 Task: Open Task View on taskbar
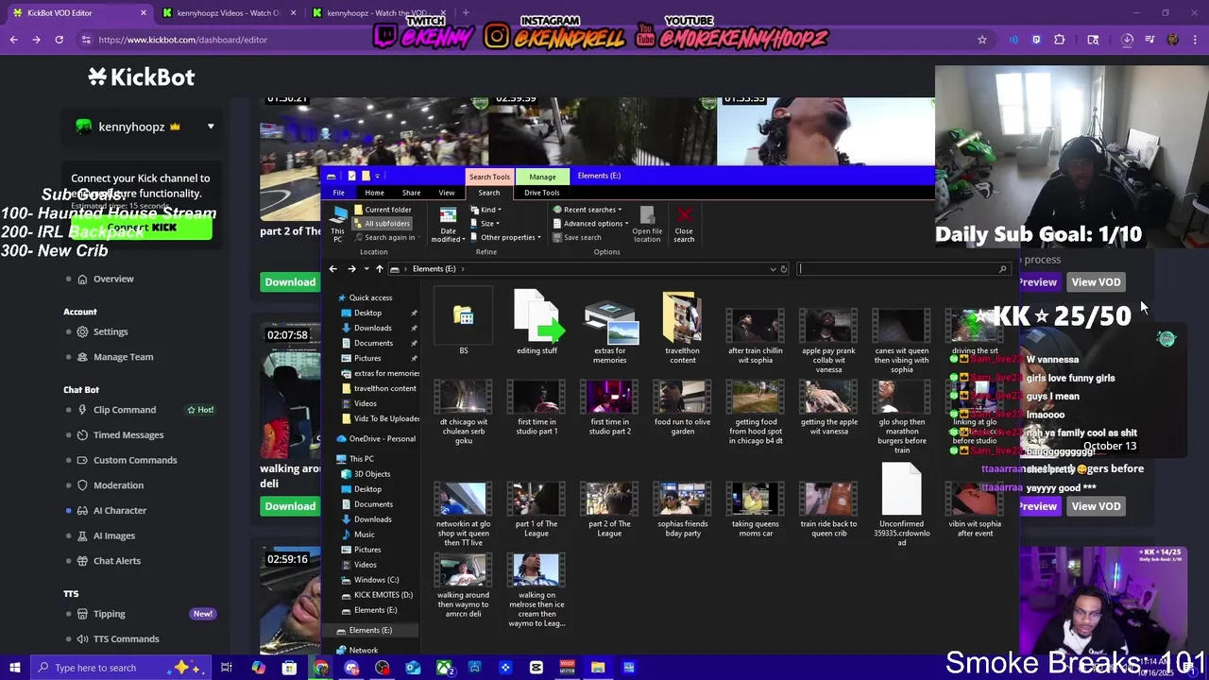tap(227, 668)
